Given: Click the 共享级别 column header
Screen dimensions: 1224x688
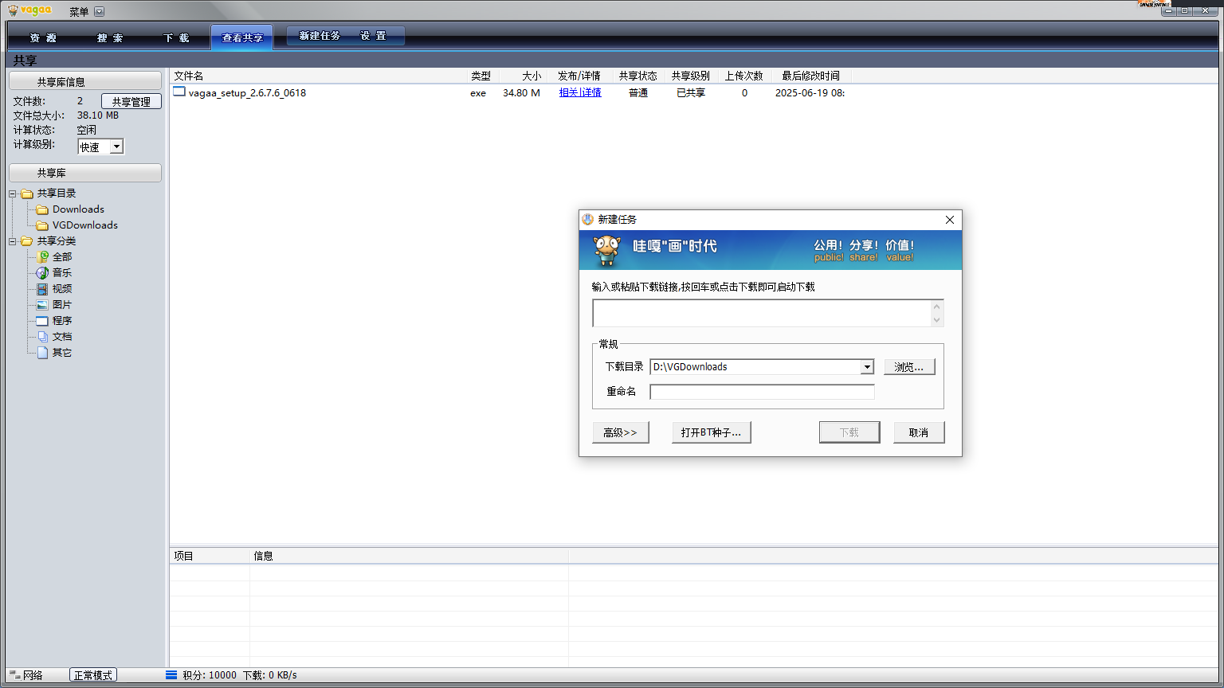Looking at the screenshot, I should pos(691,76).
